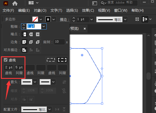Select the round cap 端点 icon
This screenshot has height=113, width=156.
[31, 34]
